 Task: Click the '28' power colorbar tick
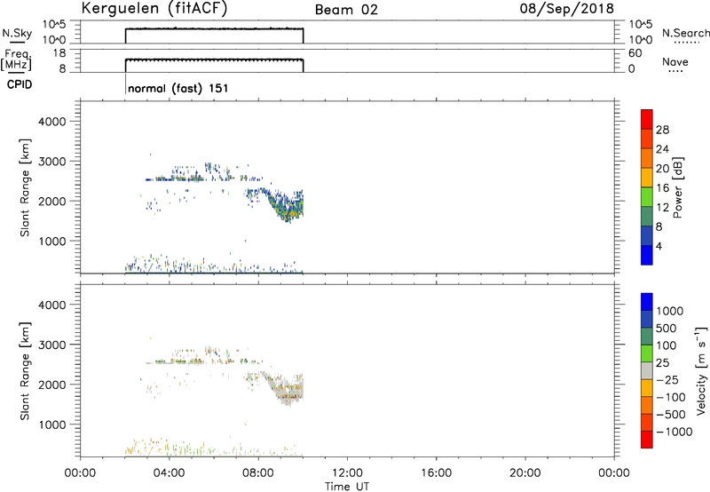click(662, 130)
